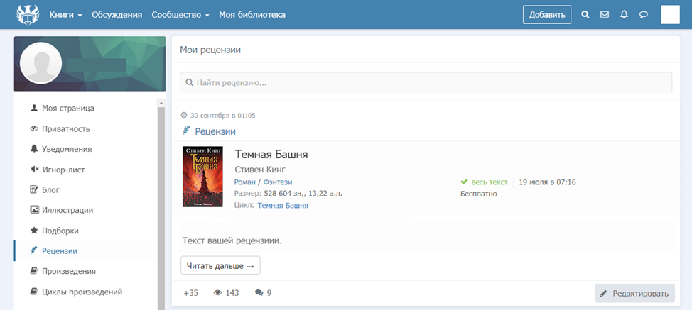The image size is (692, 310).
Task: Click the Темная Башня book cover thumbnail
Action: point(202,177)
